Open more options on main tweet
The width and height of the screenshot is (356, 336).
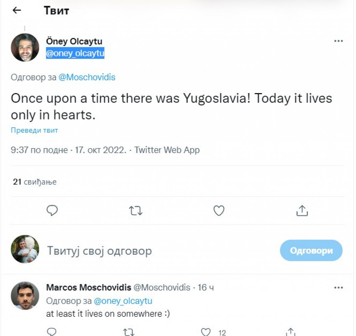pos(338,41)
